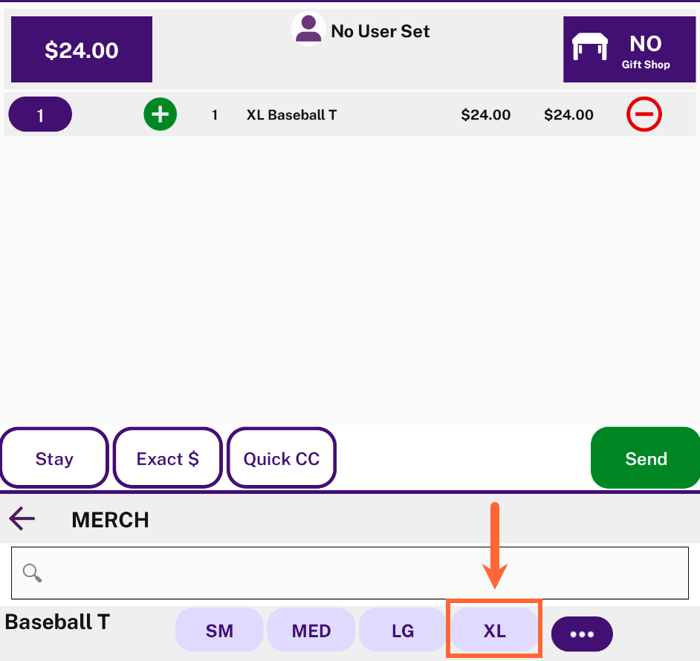Choose the XL size option
Image resolution: width=700 pixels, height=661 pixels.
click(495, 630)
